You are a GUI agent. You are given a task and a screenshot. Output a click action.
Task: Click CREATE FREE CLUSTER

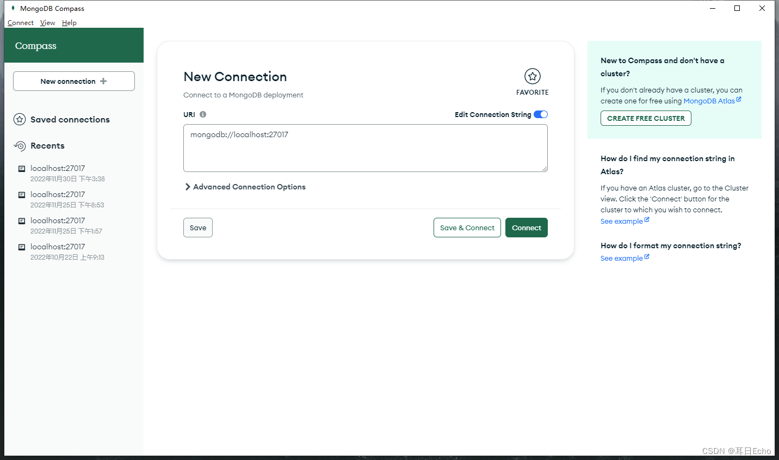coord(645,118)
